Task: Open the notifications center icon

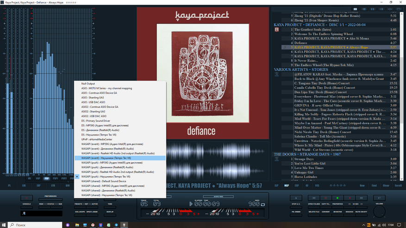Action: (399, 225)
